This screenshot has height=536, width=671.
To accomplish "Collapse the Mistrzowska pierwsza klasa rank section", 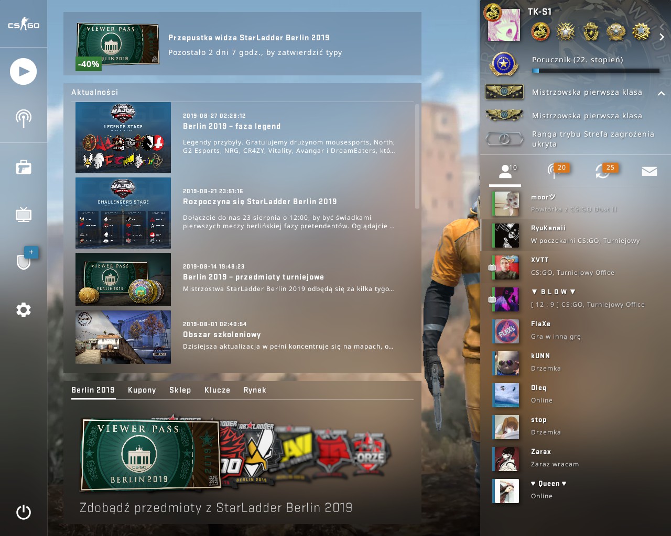I will (661, 93).
